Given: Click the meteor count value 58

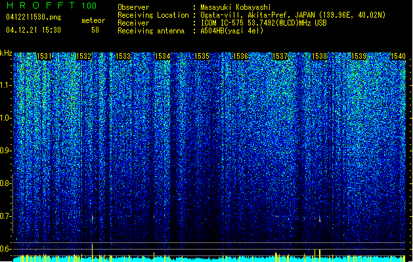Looking at the screenshot, I should coord(95,30).
